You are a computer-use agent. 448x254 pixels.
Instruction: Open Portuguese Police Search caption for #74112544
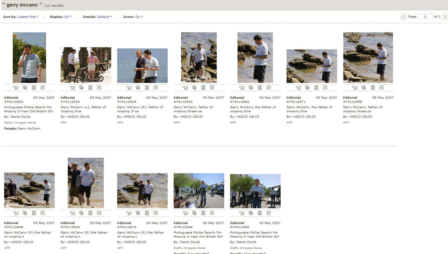[197, 234]
